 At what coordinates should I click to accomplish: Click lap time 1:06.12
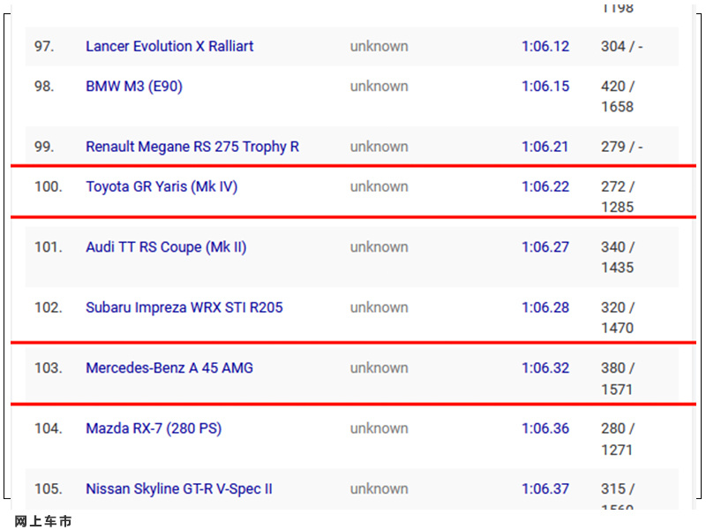pyautogui.click(x=545, y=47)
